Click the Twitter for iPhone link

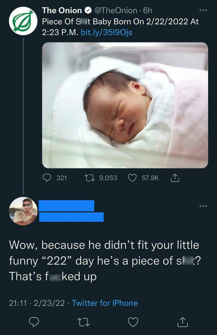(x=105, y=303)
